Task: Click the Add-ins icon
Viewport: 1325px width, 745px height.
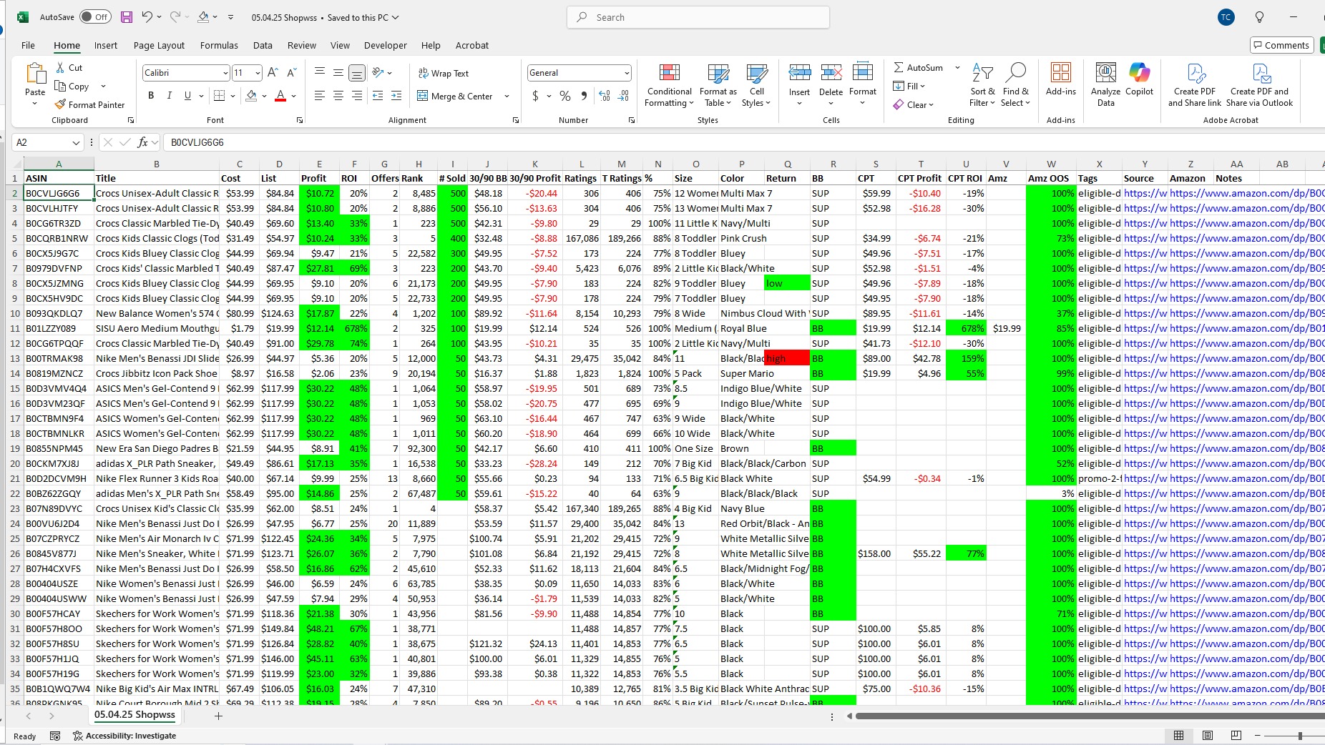Action: (1060, 79)
